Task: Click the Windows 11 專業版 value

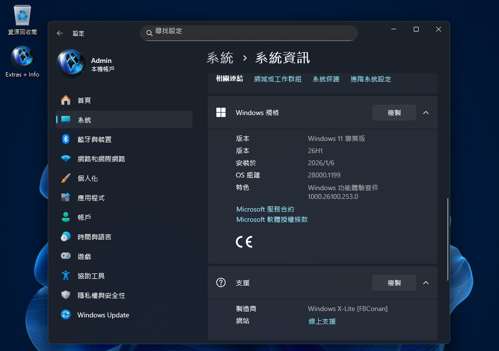Action: point(336,138)
